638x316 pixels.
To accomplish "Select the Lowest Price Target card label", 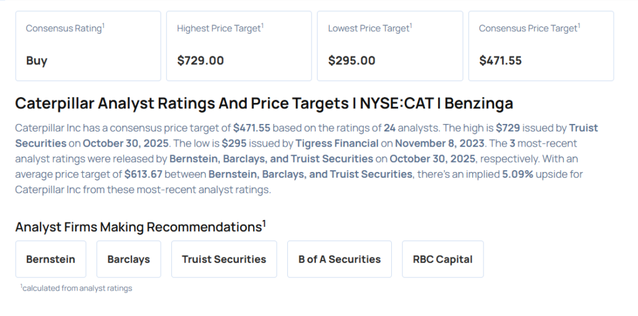I will 368,29.
